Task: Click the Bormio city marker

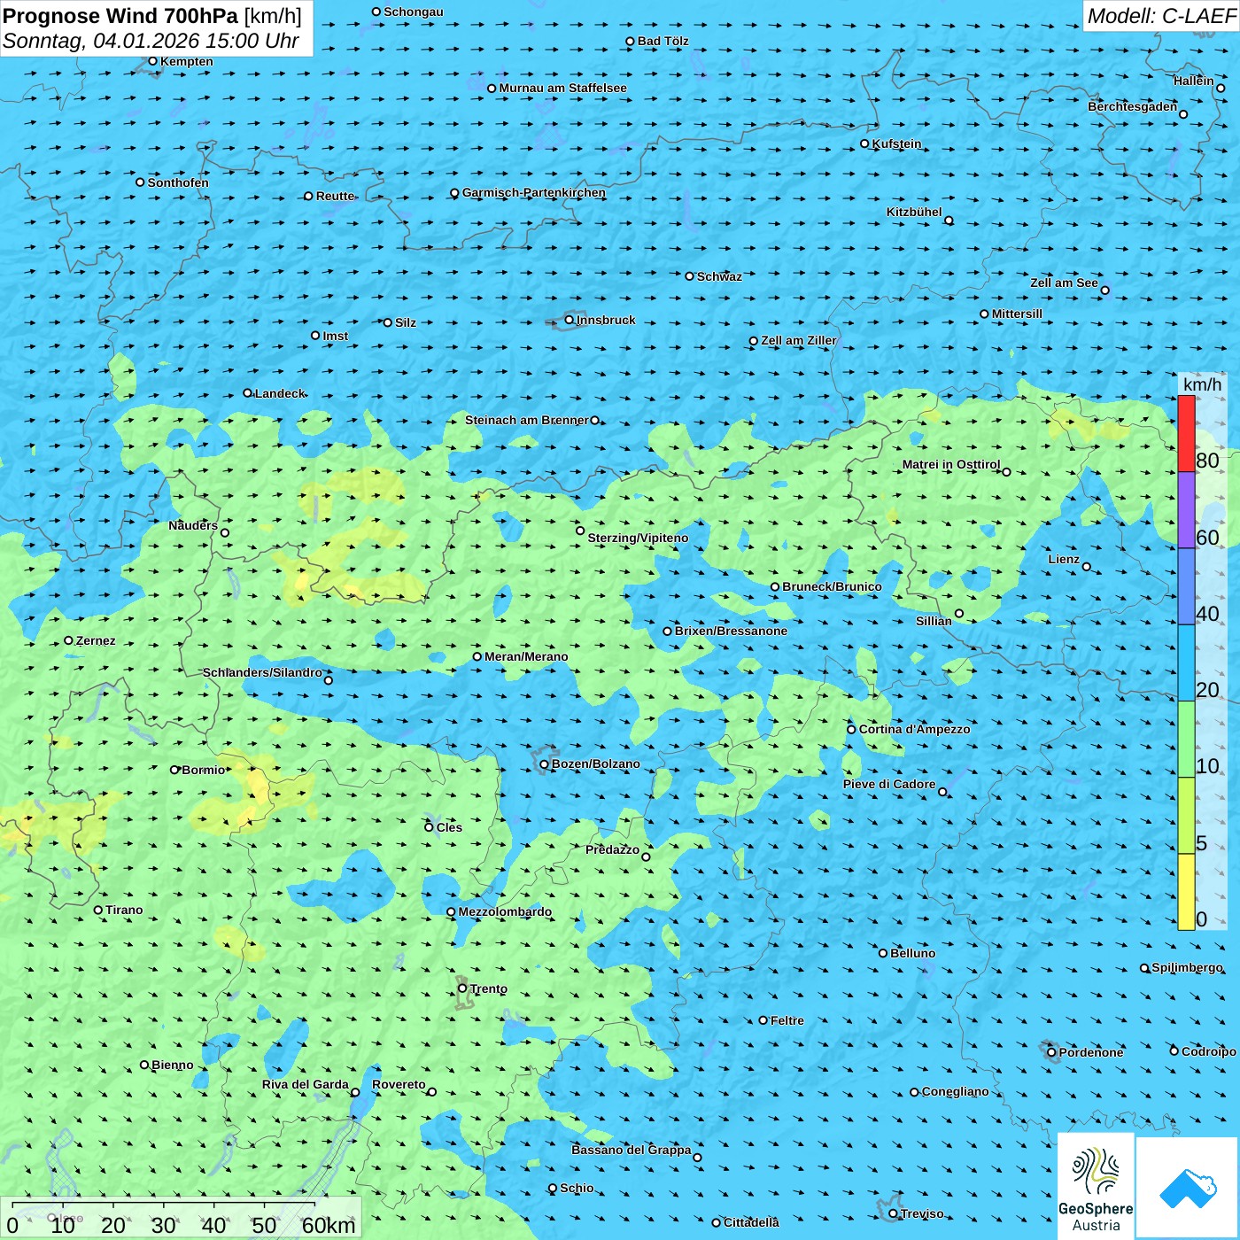Action: tap(174, 770)
